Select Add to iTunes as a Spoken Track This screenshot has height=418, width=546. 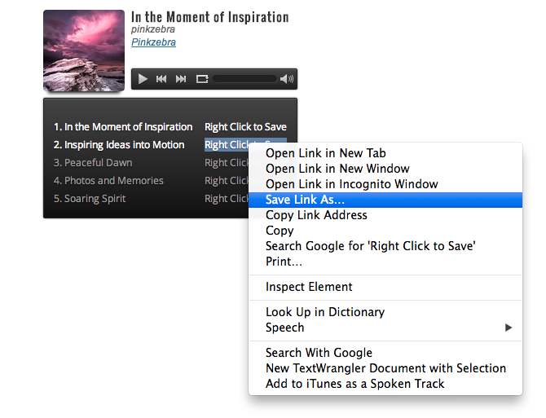point(354,383)
